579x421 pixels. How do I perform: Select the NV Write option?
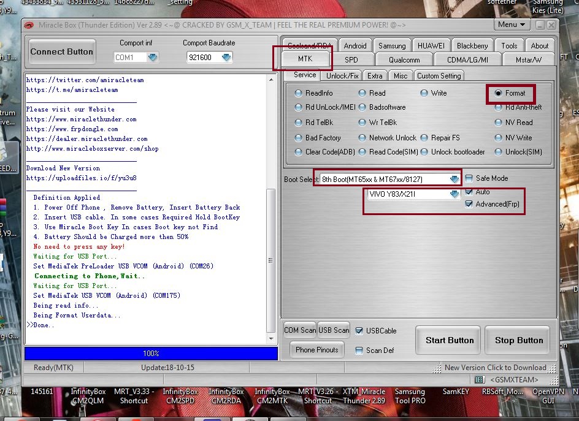pyautogui.click(x=499, y=138)
